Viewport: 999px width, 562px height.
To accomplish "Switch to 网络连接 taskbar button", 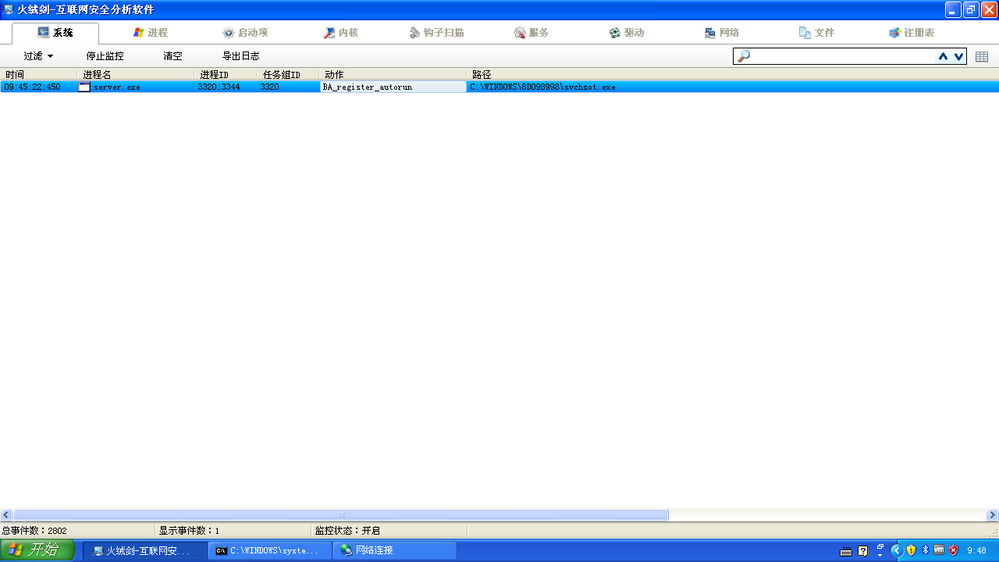I will coord(395,551).
